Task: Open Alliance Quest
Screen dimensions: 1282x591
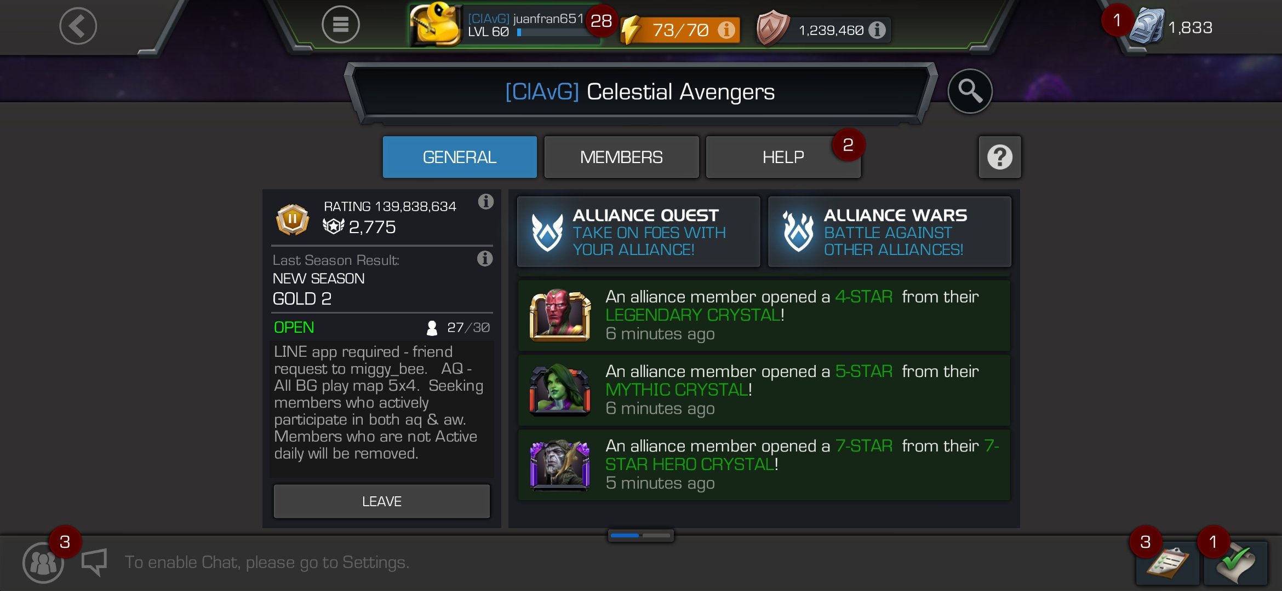Action: [639, 232]
